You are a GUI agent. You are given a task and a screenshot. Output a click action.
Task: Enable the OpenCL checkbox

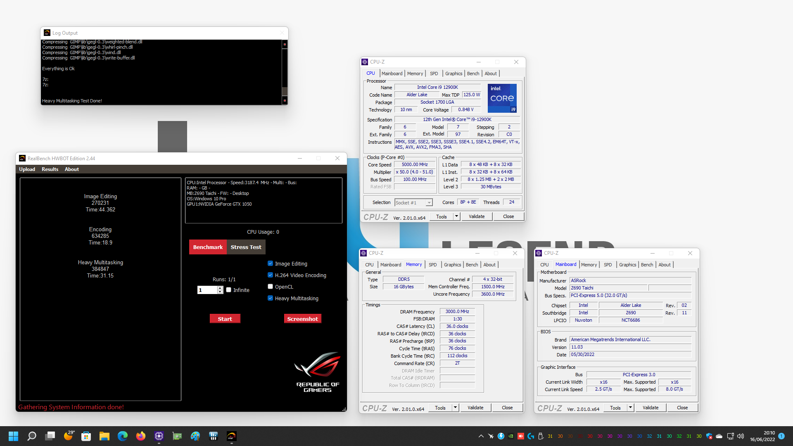270,287
